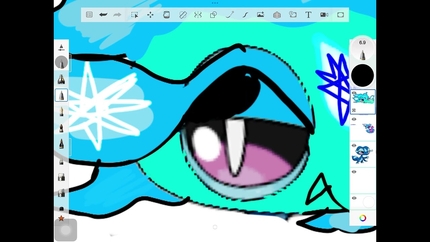Select the Flood Fill bucket tool
The width and height of the screenshot is (430, 242).
tap(166, 15)
